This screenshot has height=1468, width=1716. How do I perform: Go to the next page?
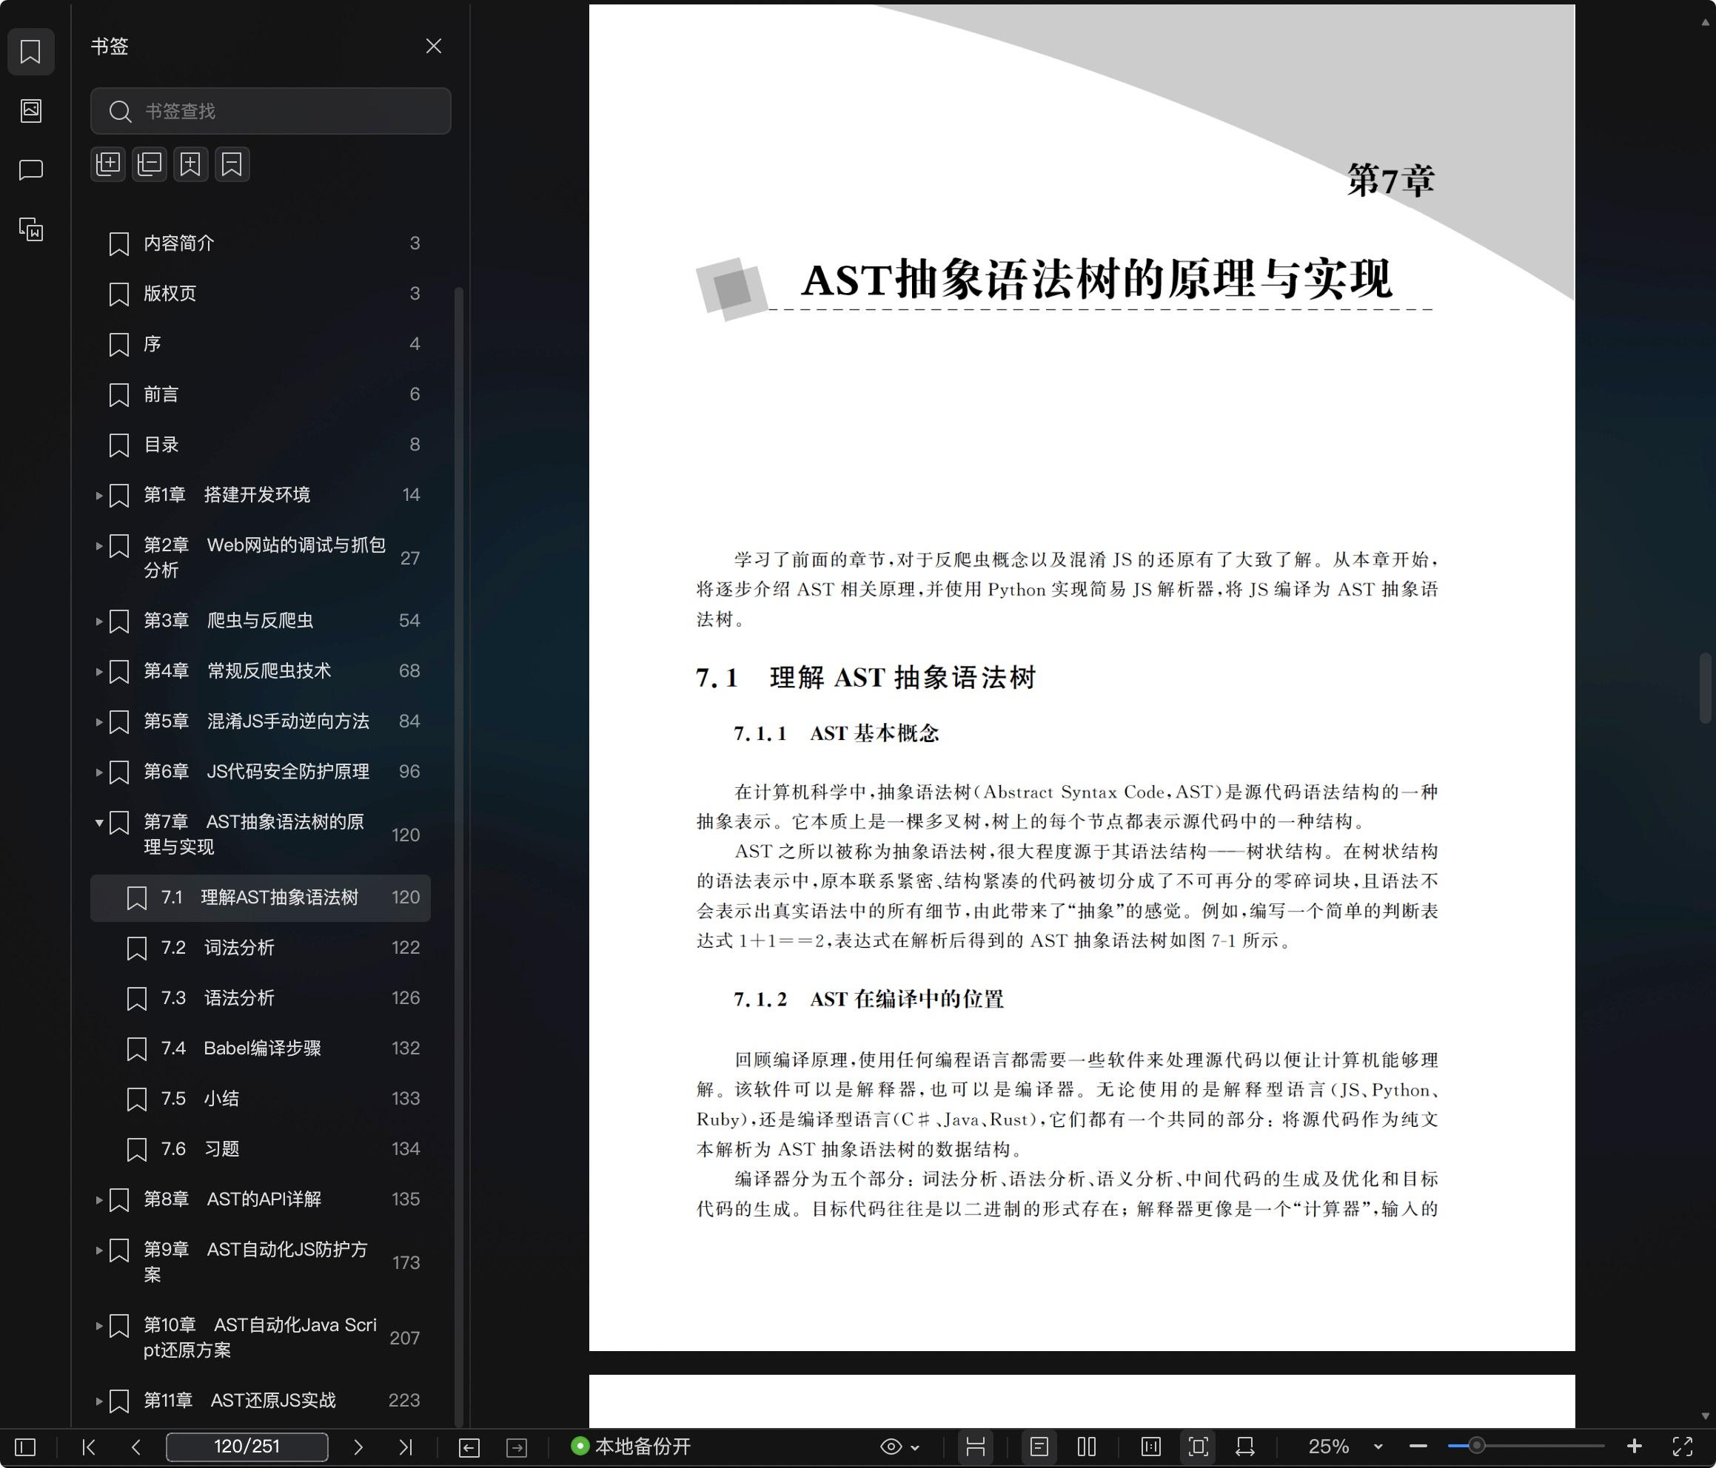pos(358,1447)
